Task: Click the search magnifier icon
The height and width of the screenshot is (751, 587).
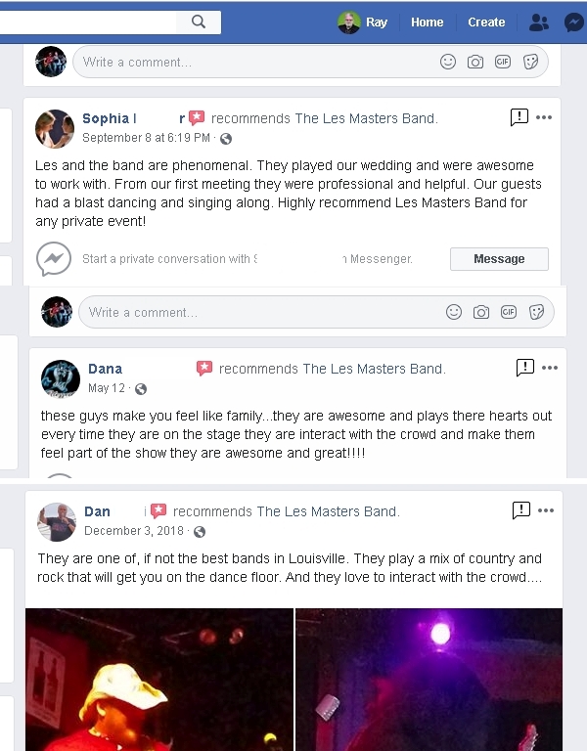Action: click(x=199, y=22)
